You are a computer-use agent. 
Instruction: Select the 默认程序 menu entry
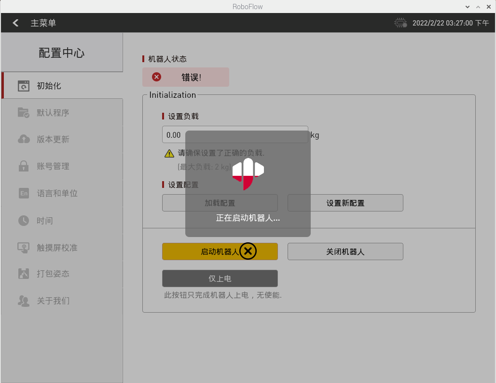point(53,113)
